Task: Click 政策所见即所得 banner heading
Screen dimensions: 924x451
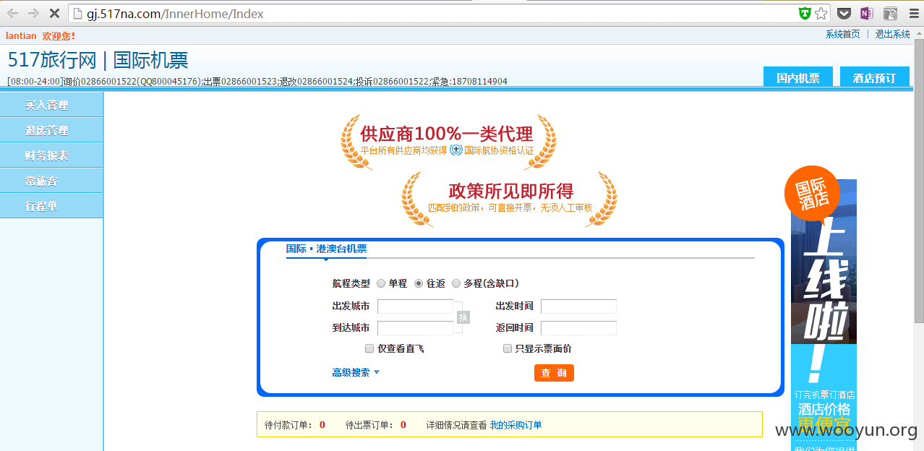Action: coord(511,191)
